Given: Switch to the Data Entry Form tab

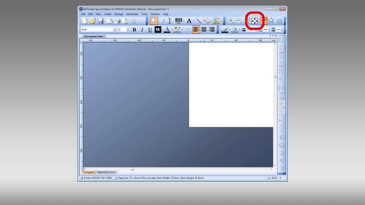Looking at the screenshot, I should (107, 172).
